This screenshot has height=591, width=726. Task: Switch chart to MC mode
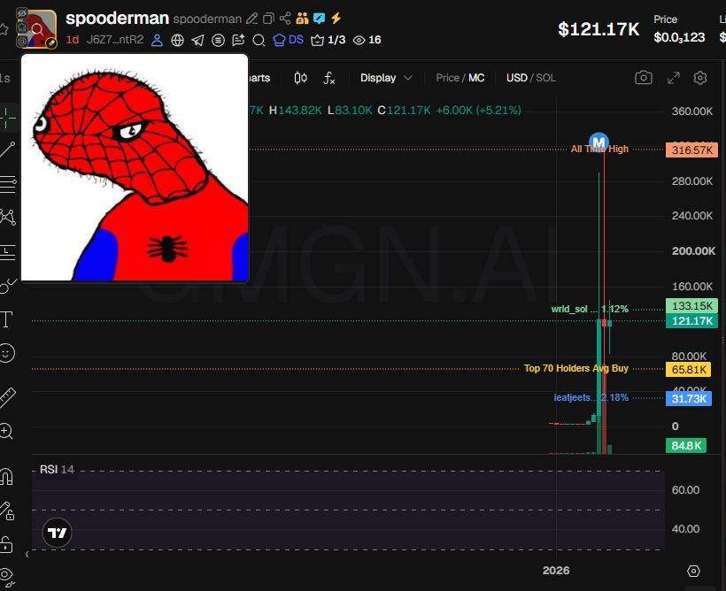[x=476, y=78]
